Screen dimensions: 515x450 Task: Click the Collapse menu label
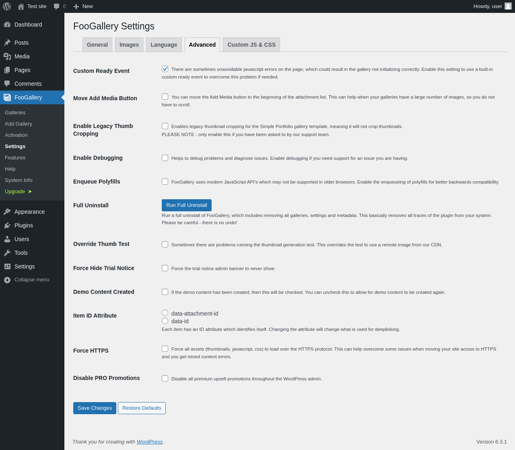click(32, 280)
